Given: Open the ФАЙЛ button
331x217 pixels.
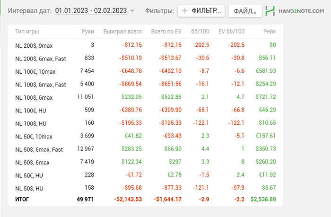Looking at the screenshot, I should pos(245,11).
